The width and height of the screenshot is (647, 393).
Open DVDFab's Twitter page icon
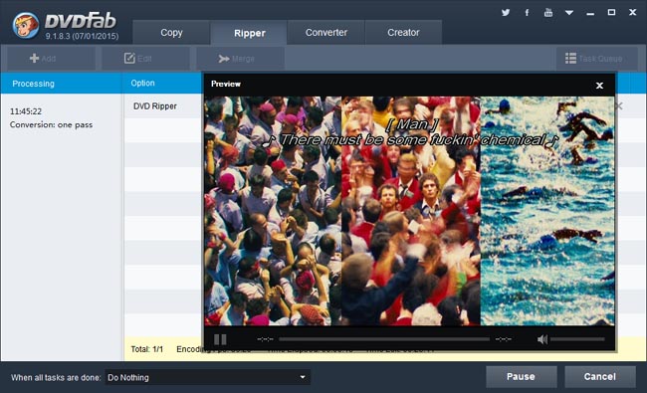coord(506,12)
